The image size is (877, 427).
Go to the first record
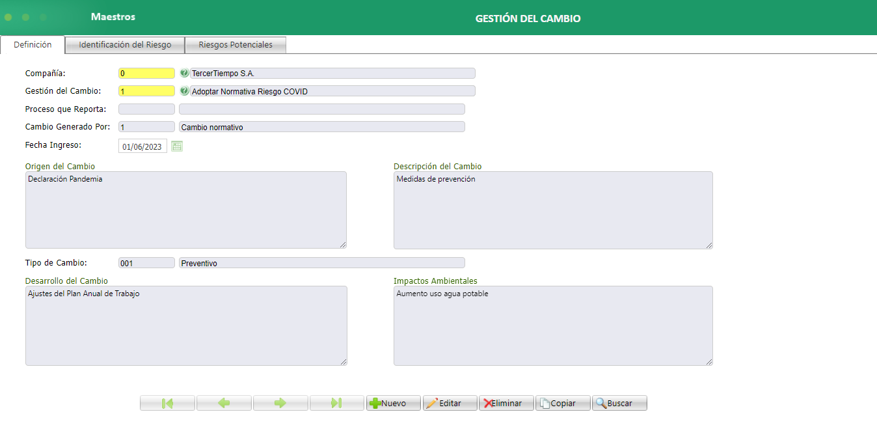pyautogui.click(x=167, y=403)
